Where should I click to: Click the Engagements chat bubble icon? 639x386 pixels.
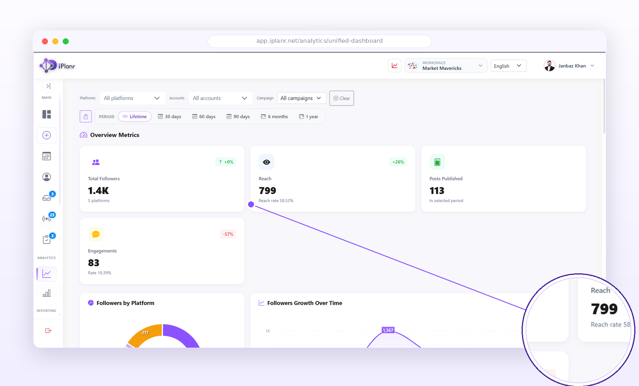click(x=96, y=234)
